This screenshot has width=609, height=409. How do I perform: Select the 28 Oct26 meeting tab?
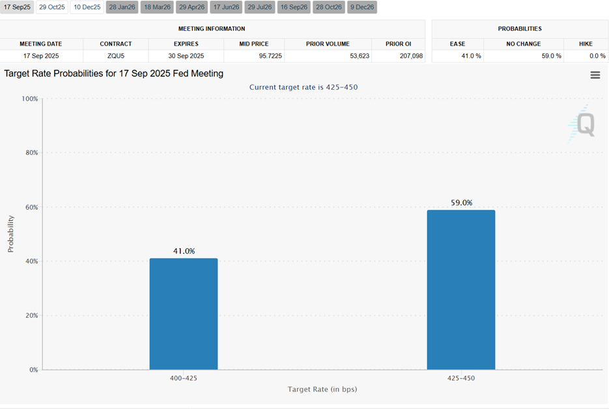[x=329, y=7]
